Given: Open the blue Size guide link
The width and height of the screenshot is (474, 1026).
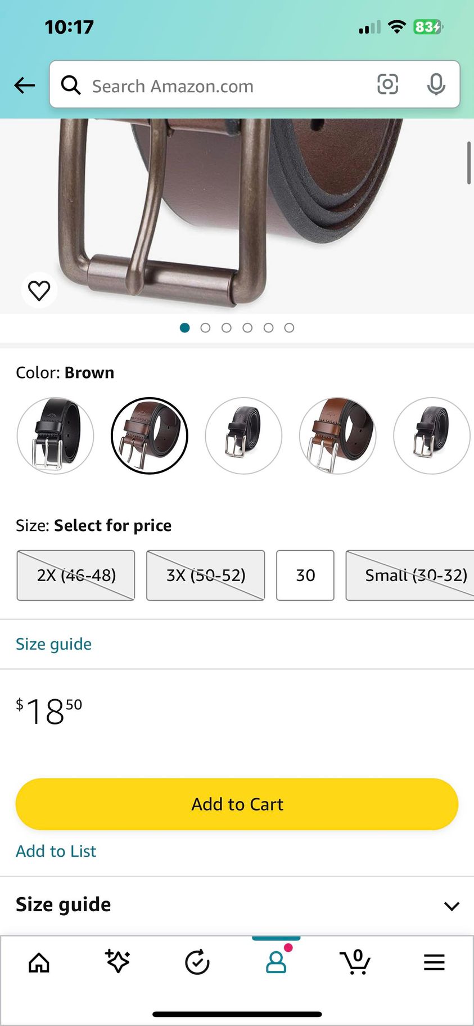Looking at the screenshot, I should click(54, 644).
